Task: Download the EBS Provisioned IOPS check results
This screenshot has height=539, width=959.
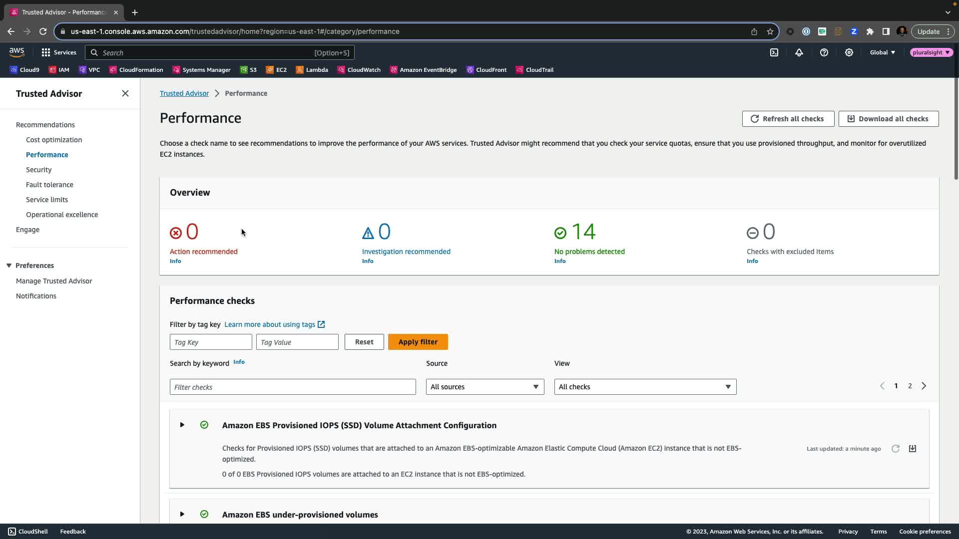Action: tap(913, 449)
